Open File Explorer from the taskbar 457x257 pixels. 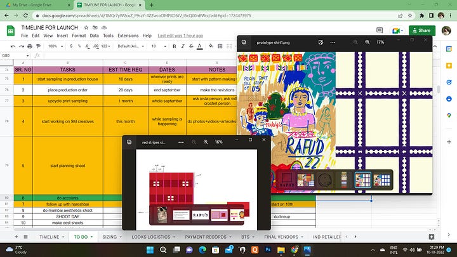pos(281,250)
